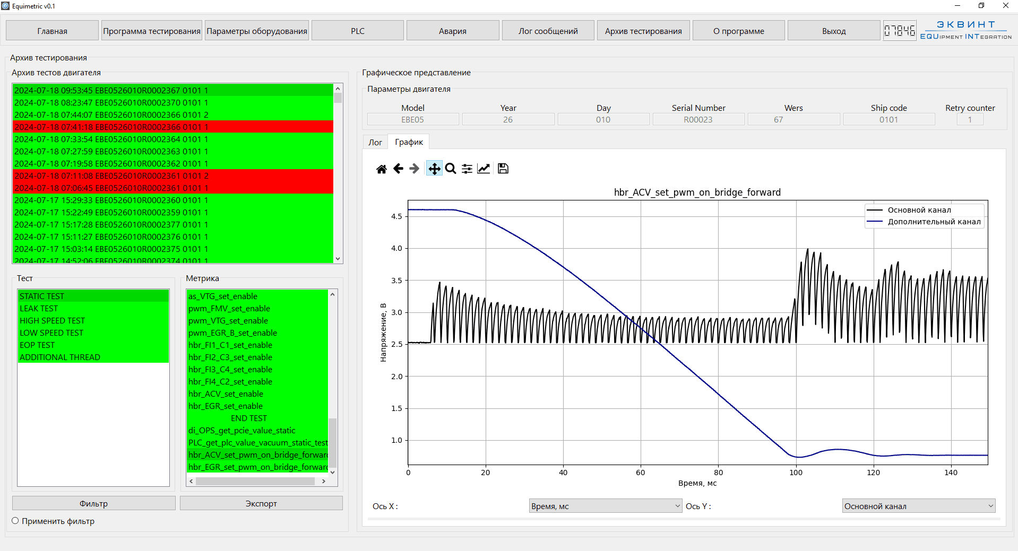This screenshot has height=551, width=1018.
Task: Open the Архив тестирования menu button
Action: click(x=643, y=31)
